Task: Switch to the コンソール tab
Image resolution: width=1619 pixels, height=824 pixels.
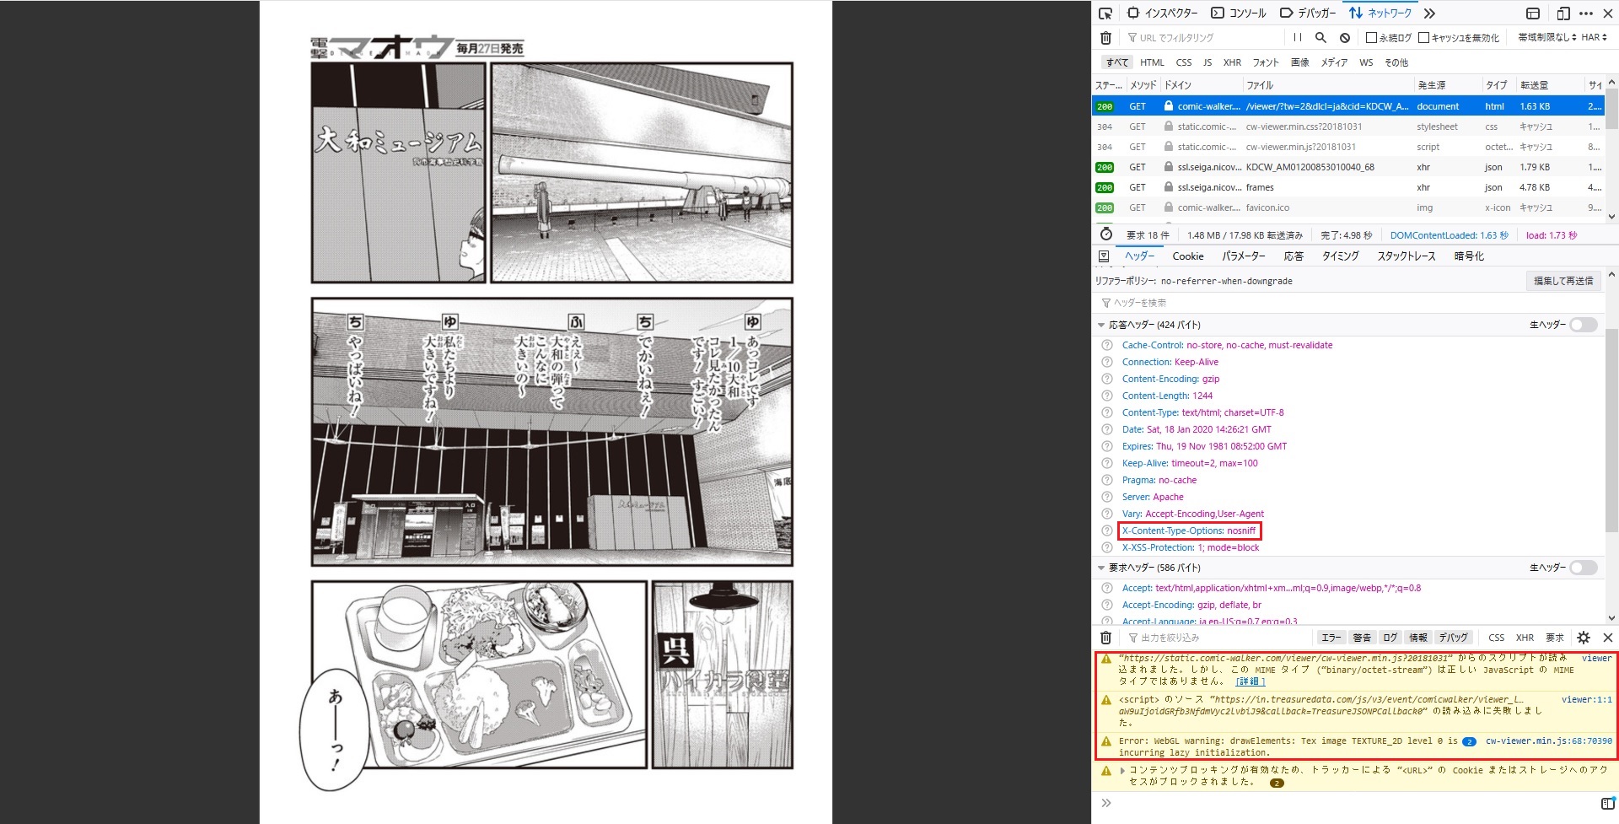Action: [x=1239, y=13]
